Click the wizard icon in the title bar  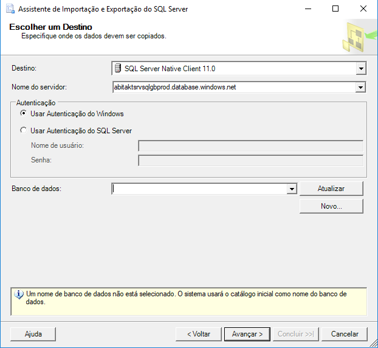pyautogui.click(x=10, y=9)
